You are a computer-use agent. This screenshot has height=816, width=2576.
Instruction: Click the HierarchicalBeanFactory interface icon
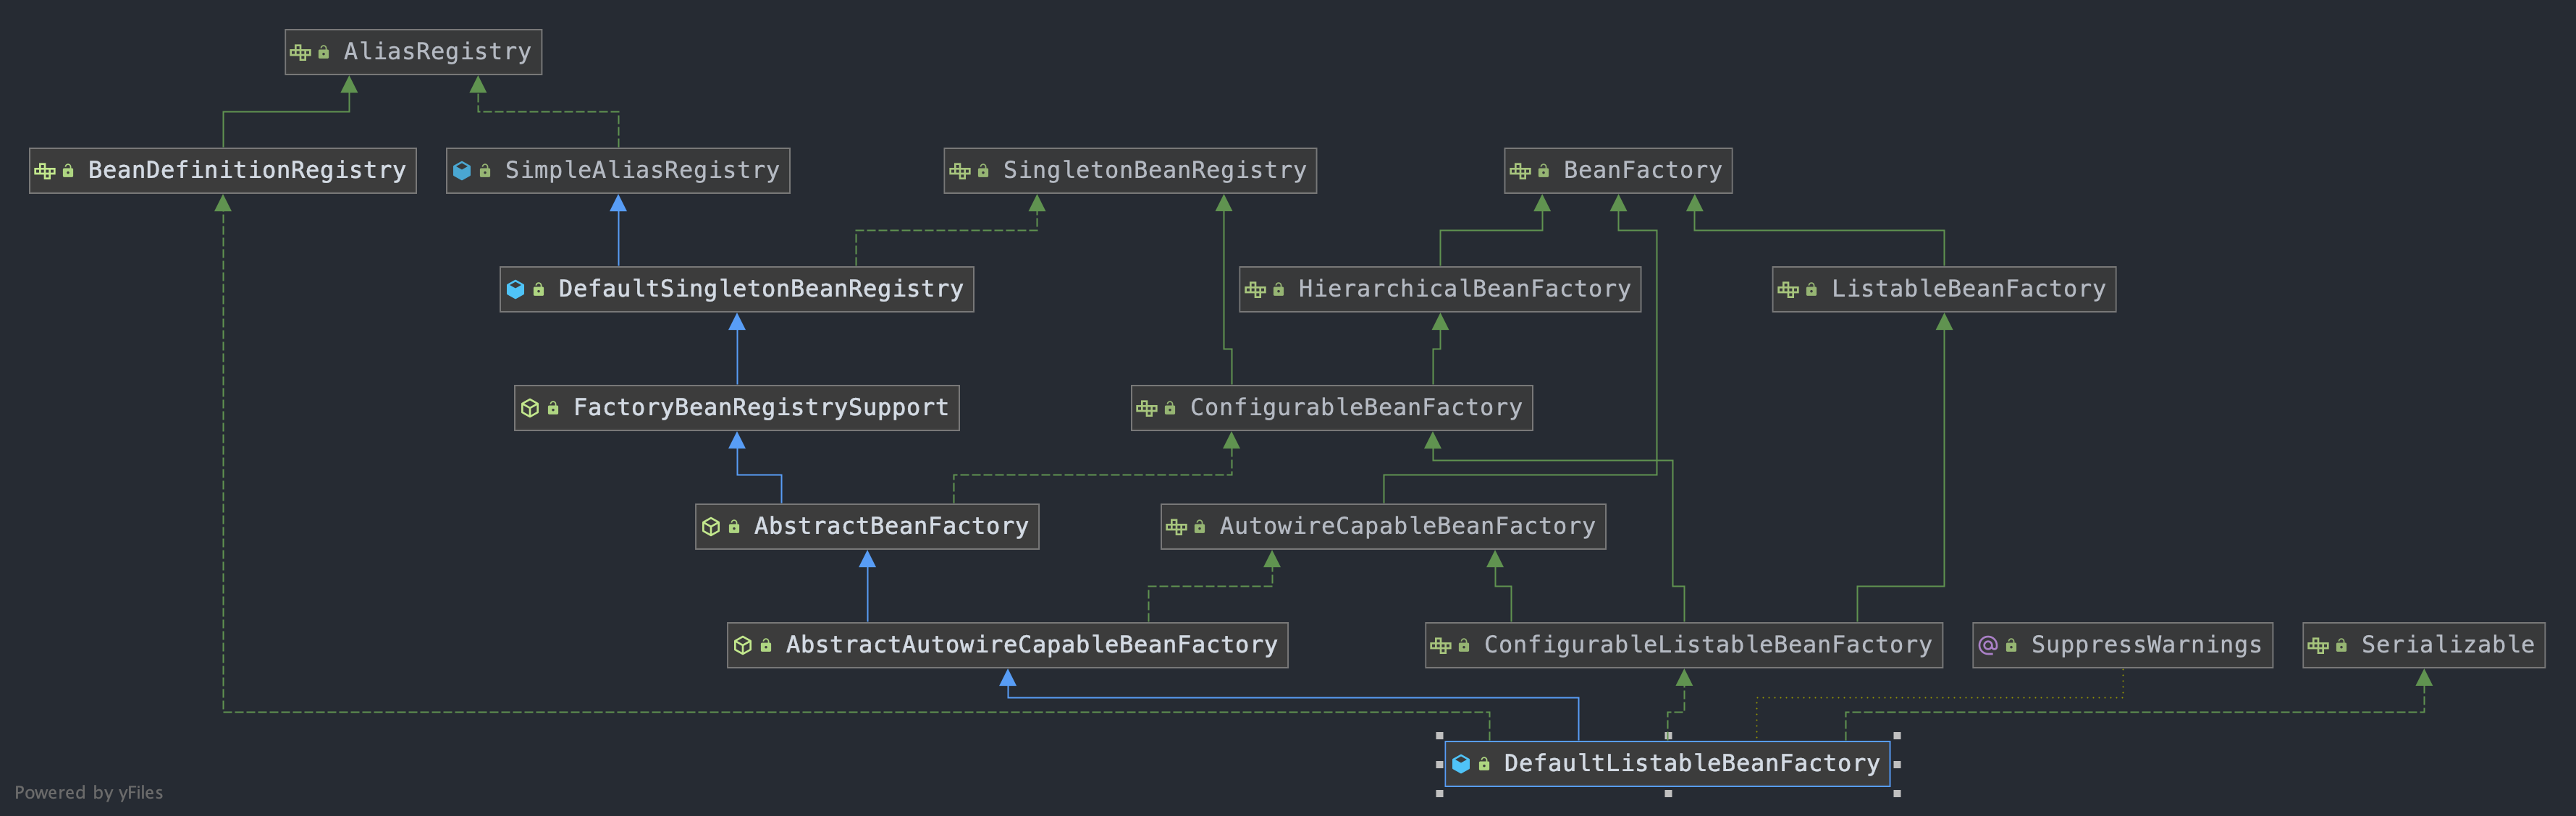pos(1255,289)
